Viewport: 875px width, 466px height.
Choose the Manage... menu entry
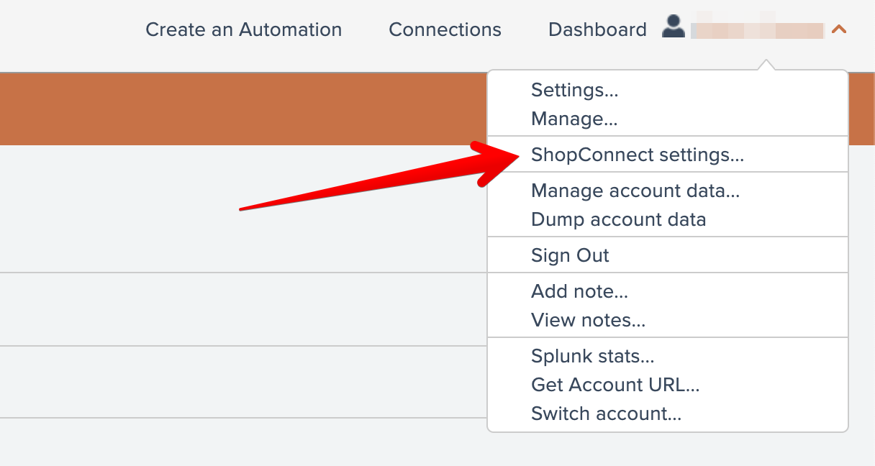[x=574, y=119]
